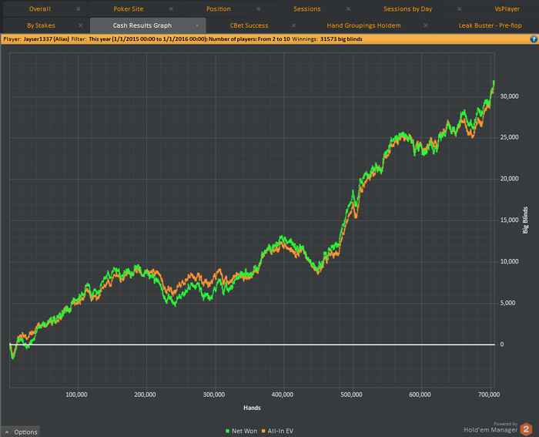This screenshot has height=437, width=539.
Task: Click the 30,000 big blinds axis label
Action: click(509, 96)
